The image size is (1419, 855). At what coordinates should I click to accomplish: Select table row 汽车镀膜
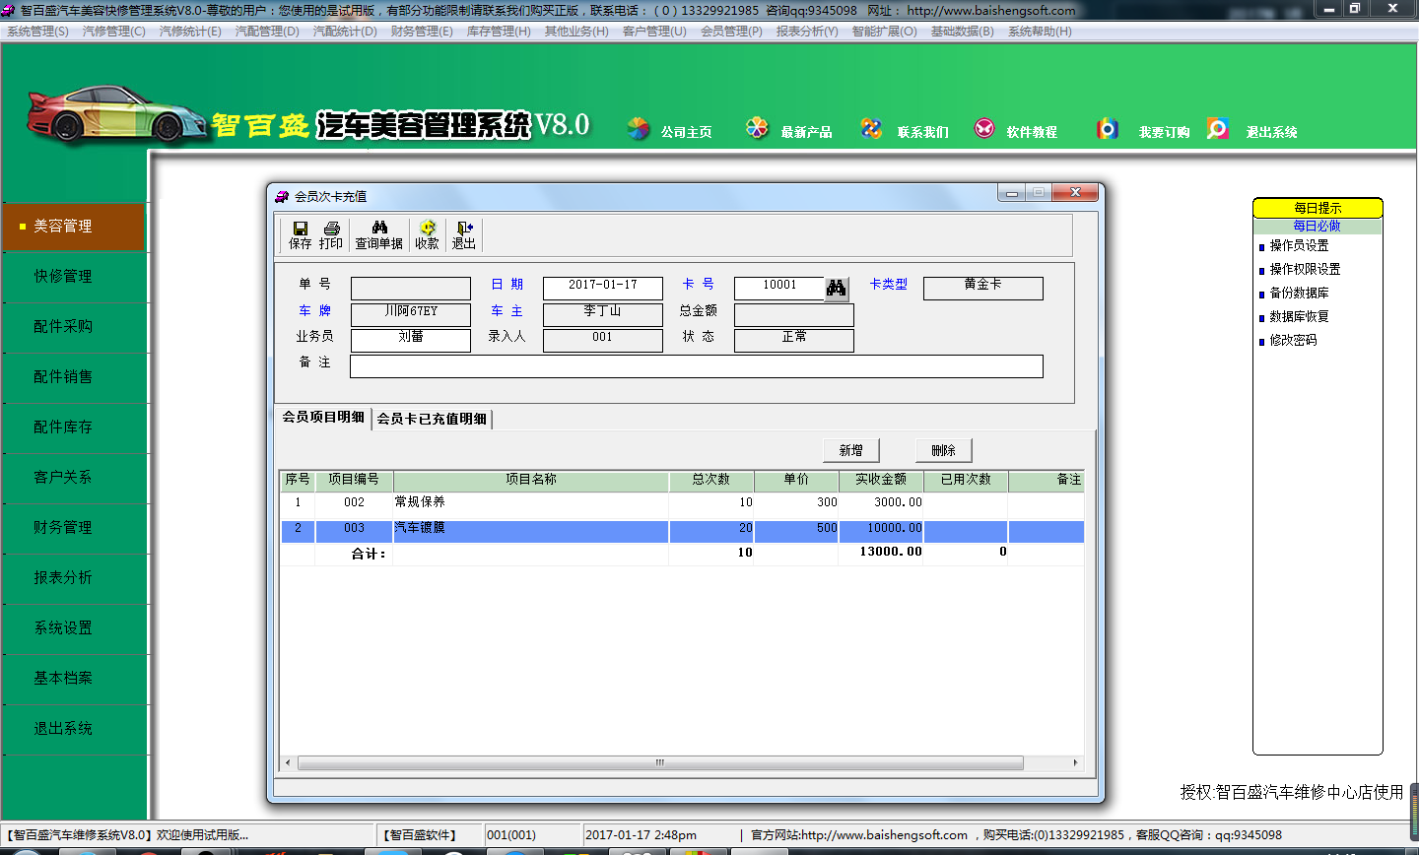[x=682, y=531]
